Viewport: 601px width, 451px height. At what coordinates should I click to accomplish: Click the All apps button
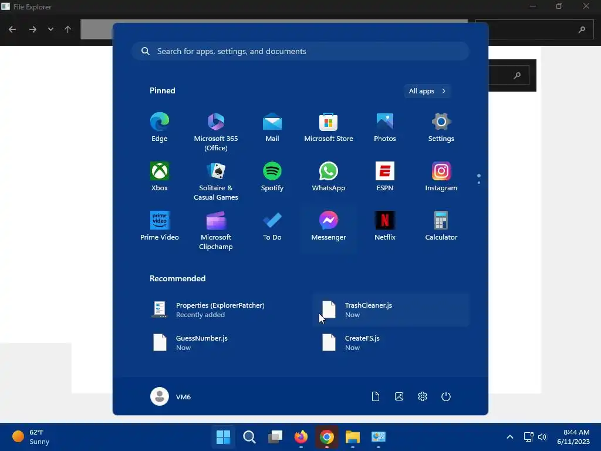(427, 91)
